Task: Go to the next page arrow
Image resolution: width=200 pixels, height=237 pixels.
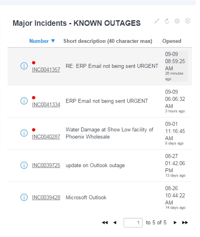Action: click(175, 222)
